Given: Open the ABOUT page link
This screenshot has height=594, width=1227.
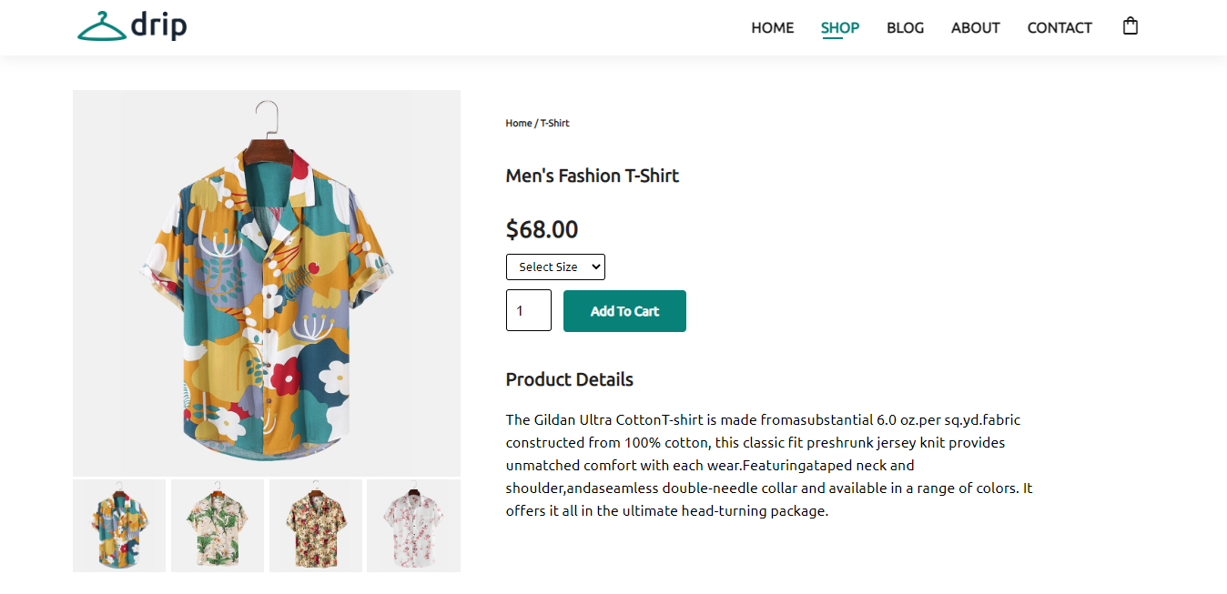Looking at the screenshot, I should point(976,28).
